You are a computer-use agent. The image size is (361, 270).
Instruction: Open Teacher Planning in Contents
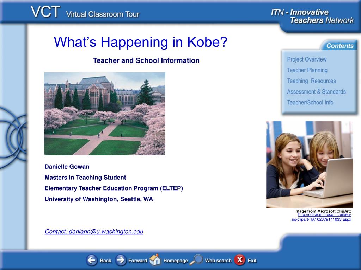click(307, 70)
